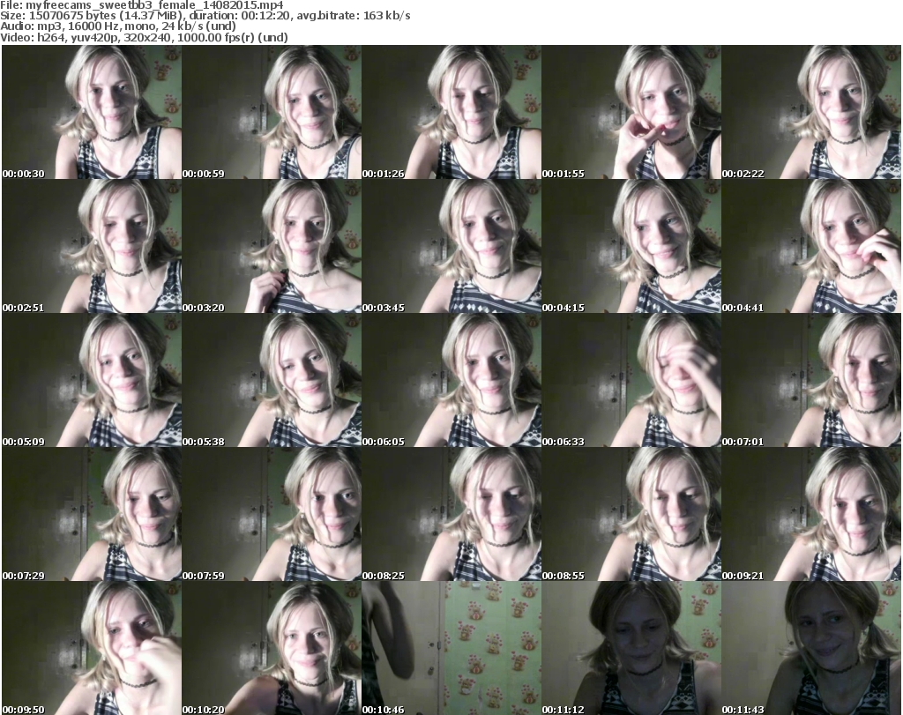Viewport: 903px width, 715px height.
Task: Select the 00:05:38 thumbnail
Action: tap(272, 381)
